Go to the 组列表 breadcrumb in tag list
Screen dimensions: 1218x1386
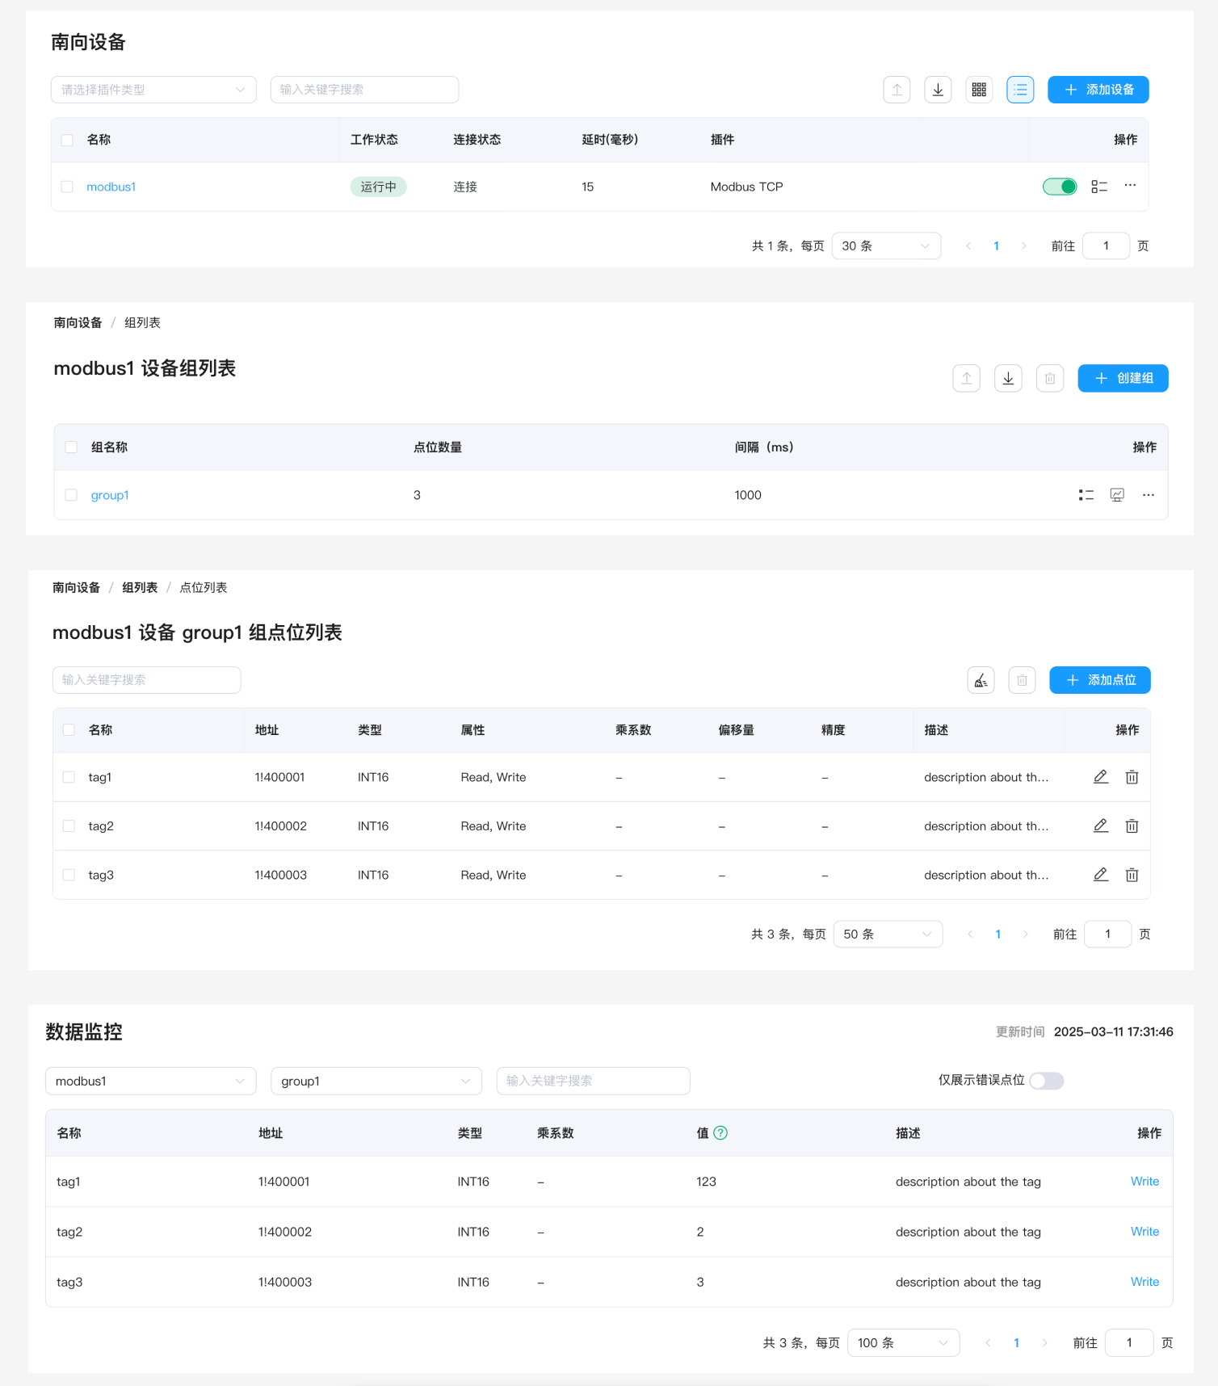tap(140, 587)
